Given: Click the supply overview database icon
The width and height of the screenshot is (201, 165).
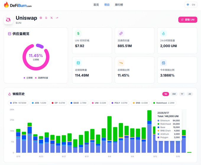Looking at the screenshot, I should pyautogui.click(x=9, y=34).
